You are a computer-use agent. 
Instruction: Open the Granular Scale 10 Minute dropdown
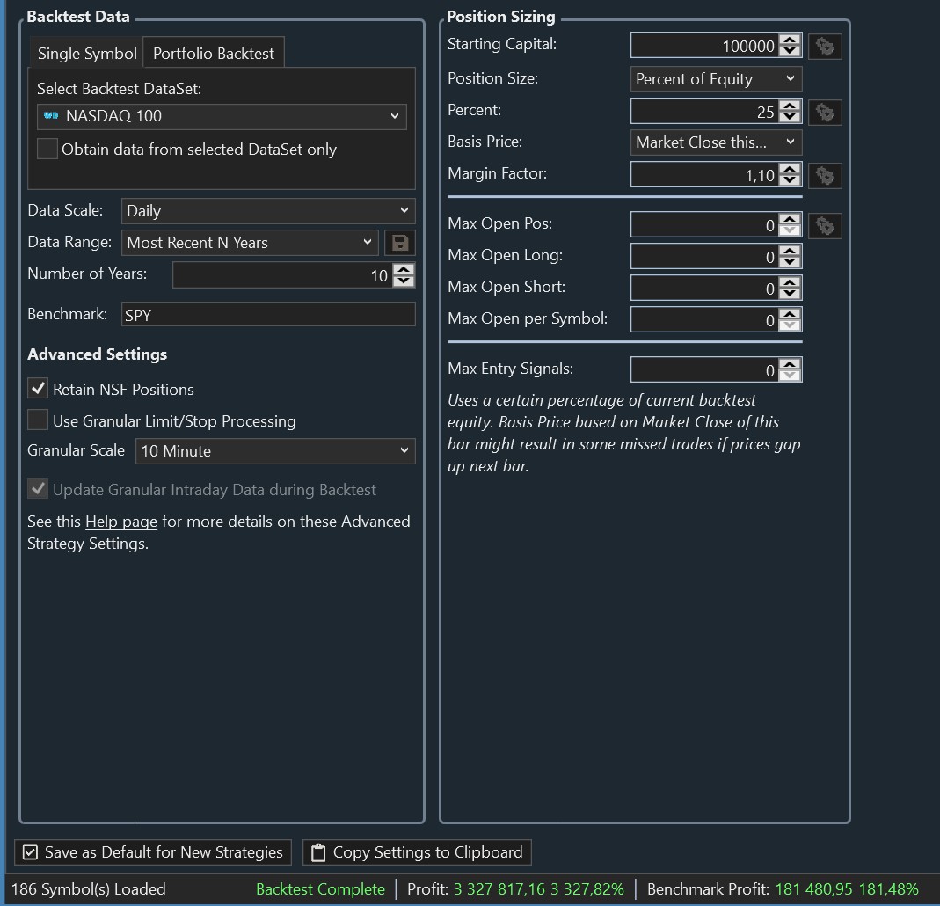coord(275,451)
